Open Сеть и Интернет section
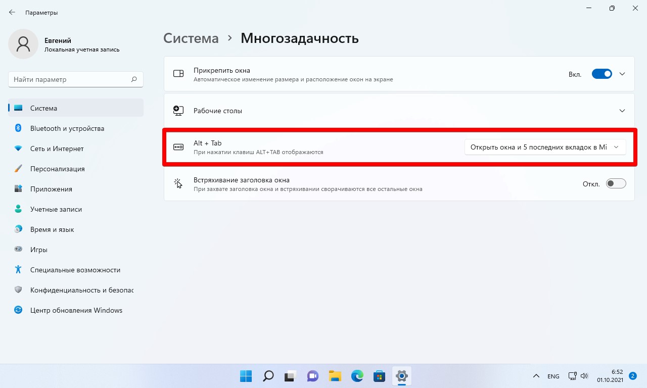 coord(76,149)
